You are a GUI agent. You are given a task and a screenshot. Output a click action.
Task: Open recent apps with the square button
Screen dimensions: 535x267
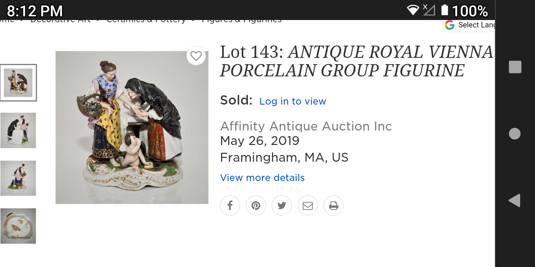click(x=515, y=67)
